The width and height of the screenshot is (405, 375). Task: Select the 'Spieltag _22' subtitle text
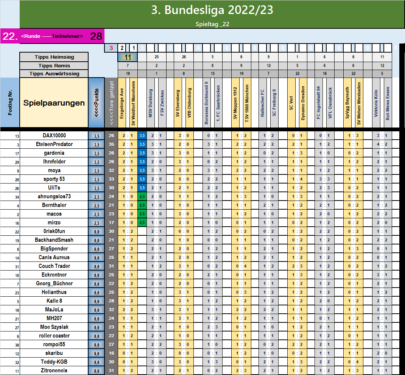pos(212,24)
